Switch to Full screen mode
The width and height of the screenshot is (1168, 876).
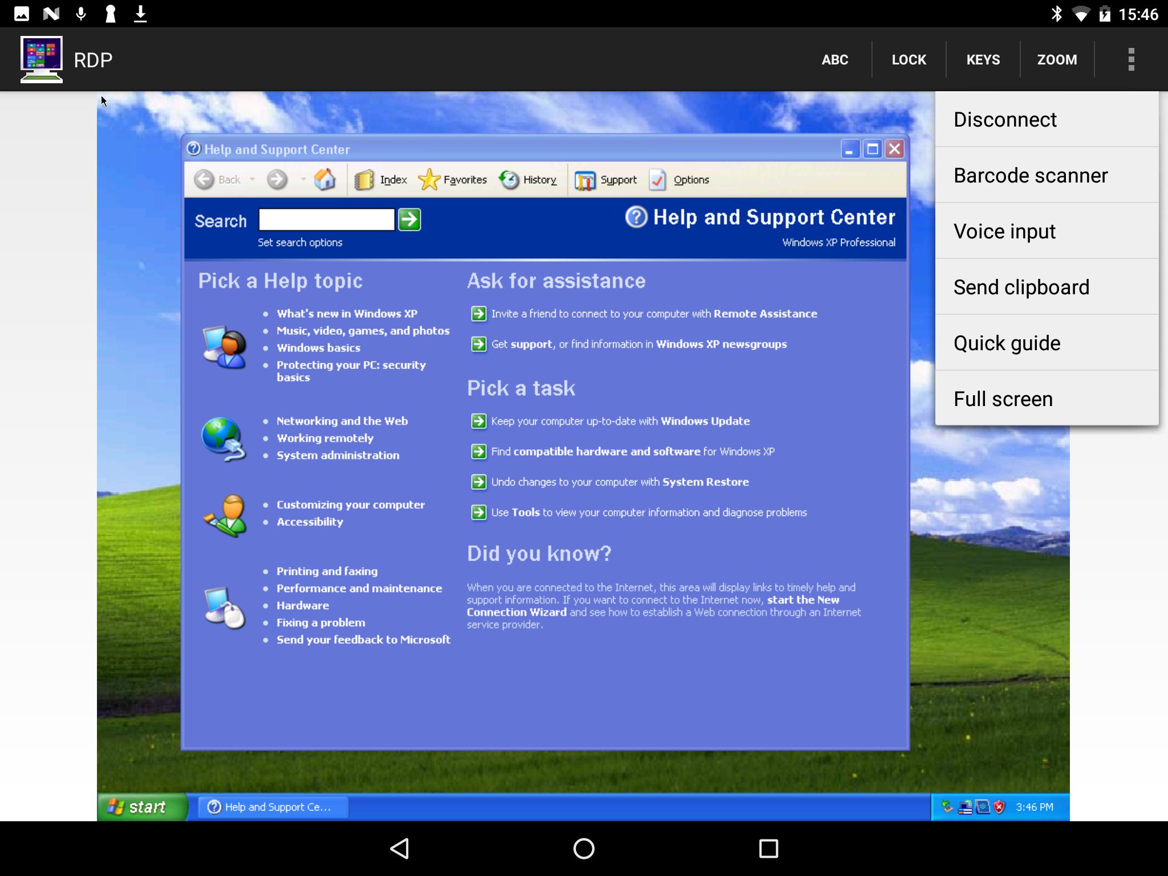point(1047,399)
